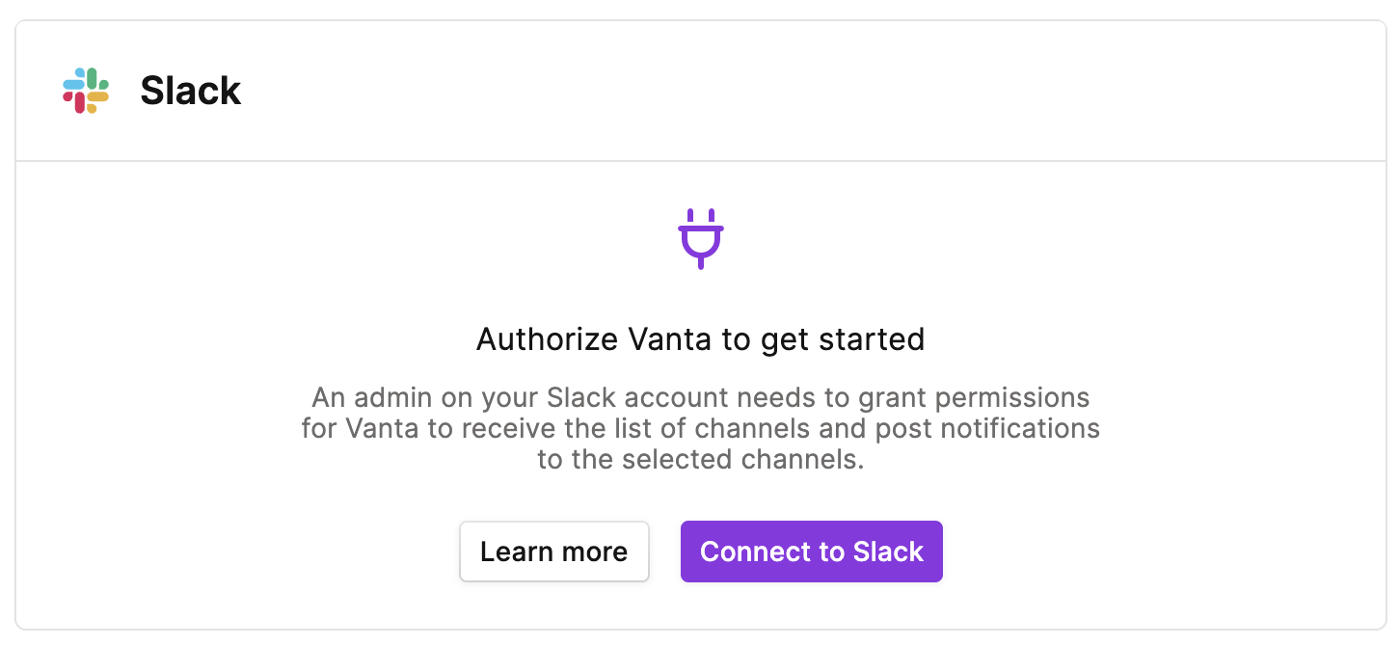Select the Connect to Slack button

point(812,552)
